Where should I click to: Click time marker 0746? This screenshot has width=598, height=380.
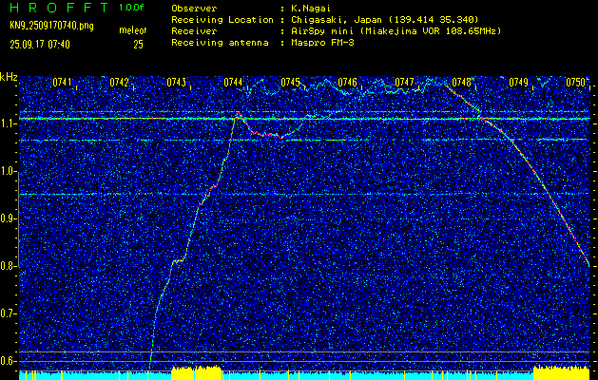[347, 83]
